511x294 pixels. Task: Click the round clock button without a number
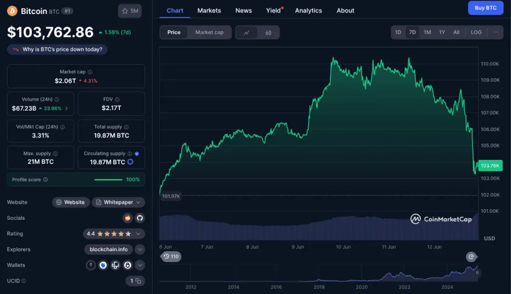tap(471, 257)
